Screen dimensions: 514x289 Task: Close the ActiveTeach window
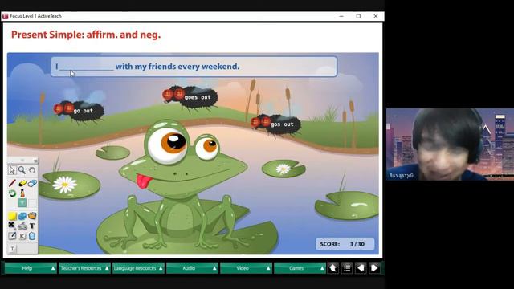click(376, 16)
